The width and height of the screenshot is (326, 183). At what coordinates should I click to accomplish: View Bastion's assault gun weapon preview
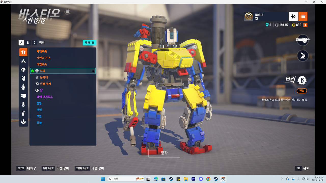(x=303, y=40)
